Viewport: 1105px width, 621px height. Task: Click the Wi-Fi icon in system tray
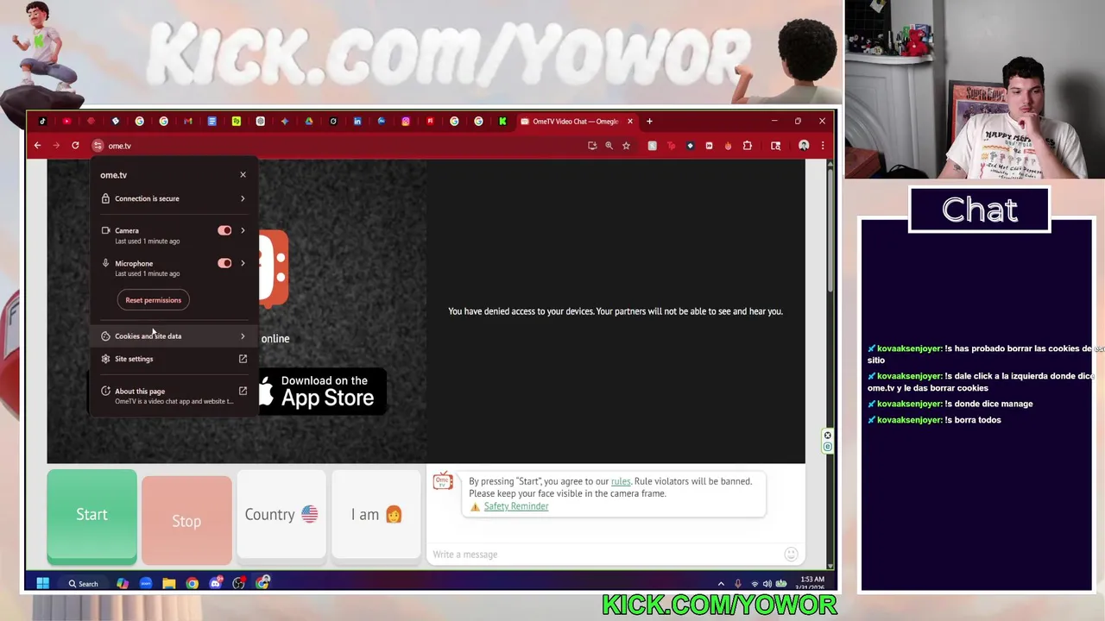pos(755,584)
